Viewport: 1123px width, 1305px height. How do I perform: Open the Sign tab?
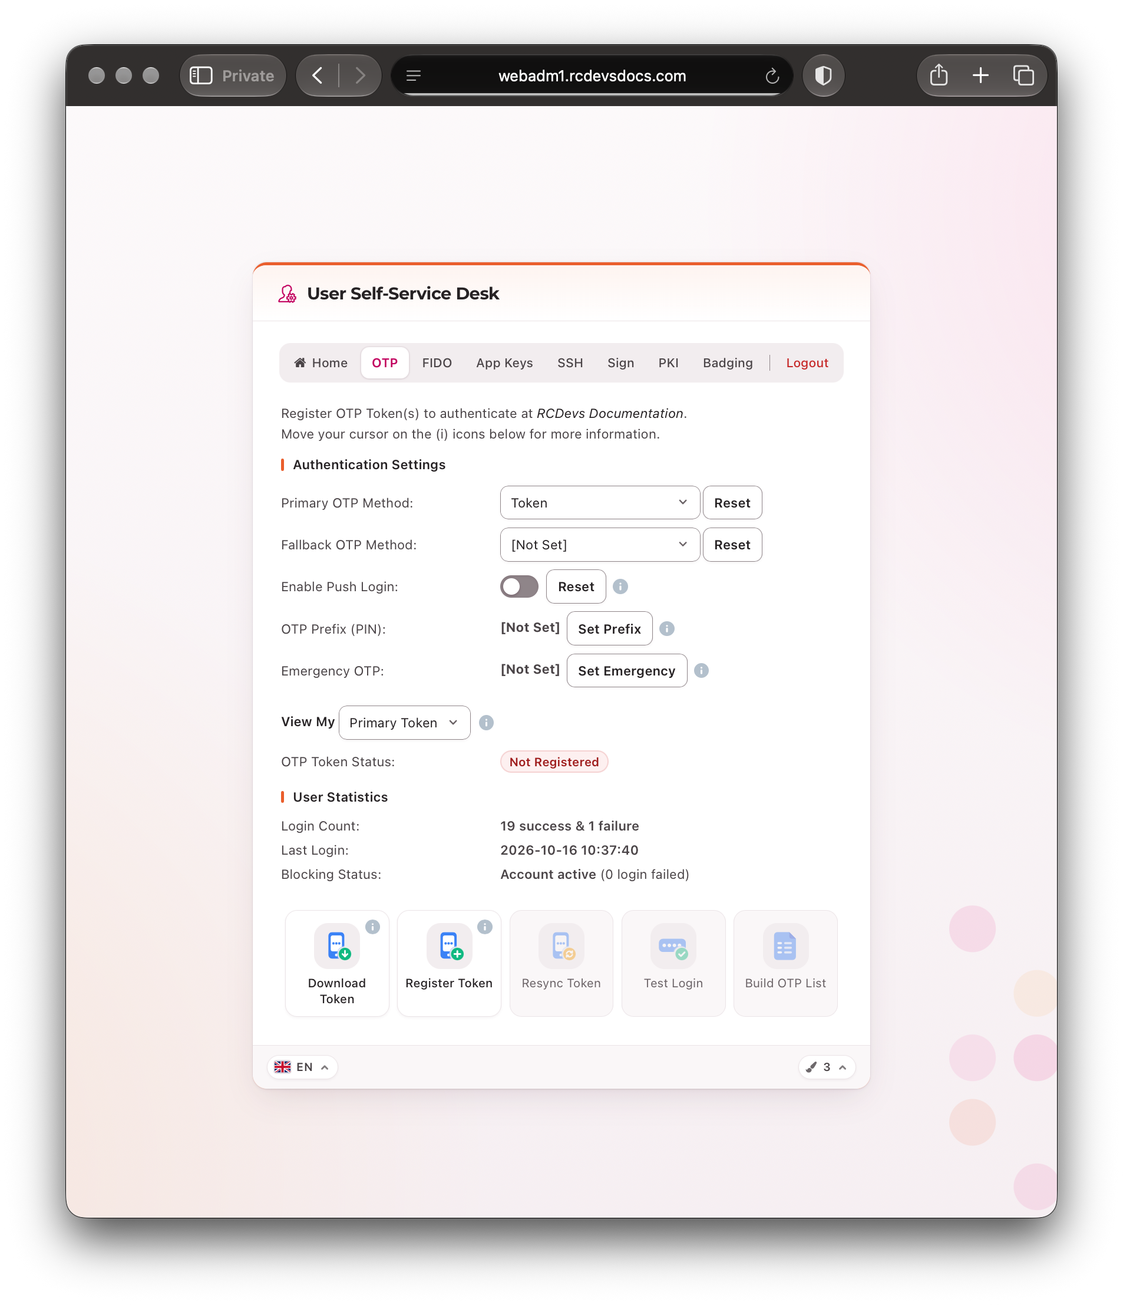(x=620, y=362)
